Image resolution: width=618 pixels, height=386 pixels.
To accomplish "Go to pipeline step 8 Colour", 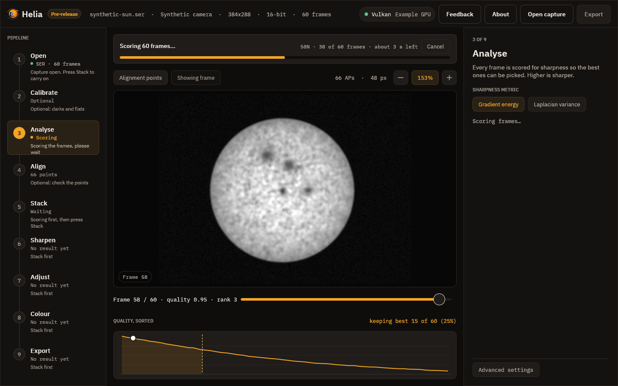I will [53, 322].
